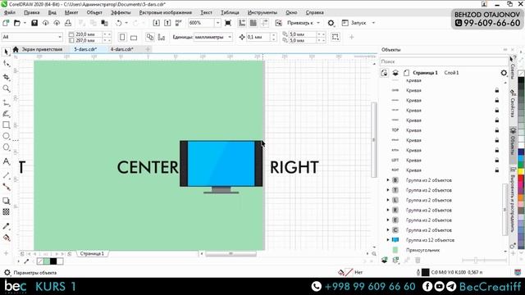Select the Zoom magnifier tool
Viewport: 525px width, 295px height.
pos(6,88)
